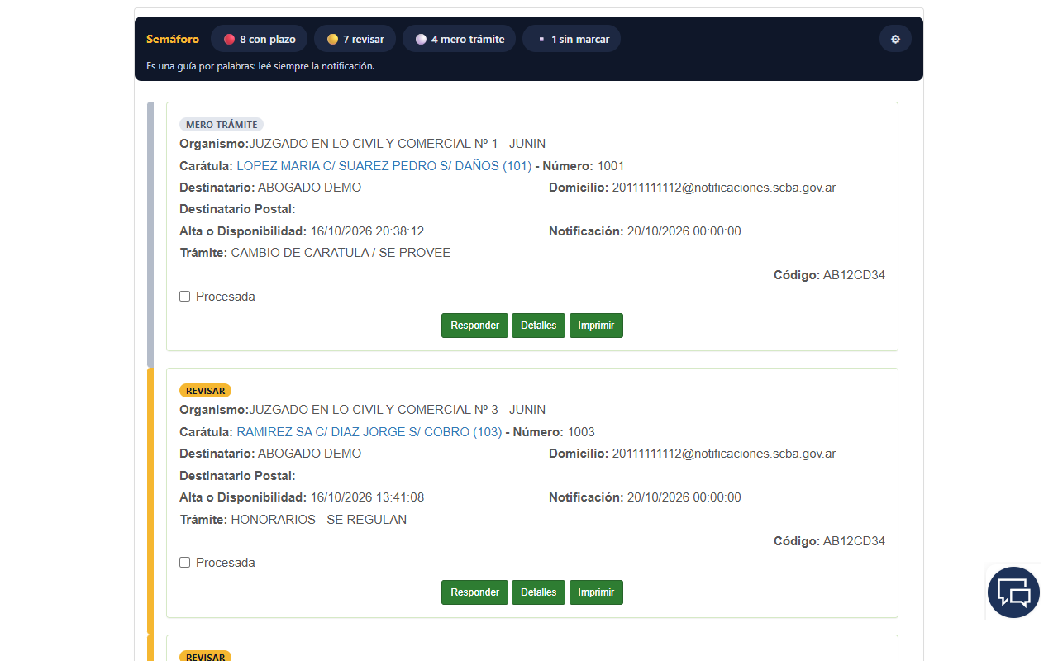Click the número value '1001'
This screenshot has height=661, width=1058.
[611, 166]
